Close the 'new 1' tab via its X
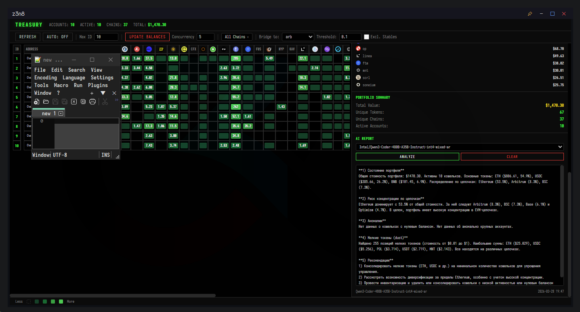The width and height of the screenshot is (580, 312). (61, 114)
